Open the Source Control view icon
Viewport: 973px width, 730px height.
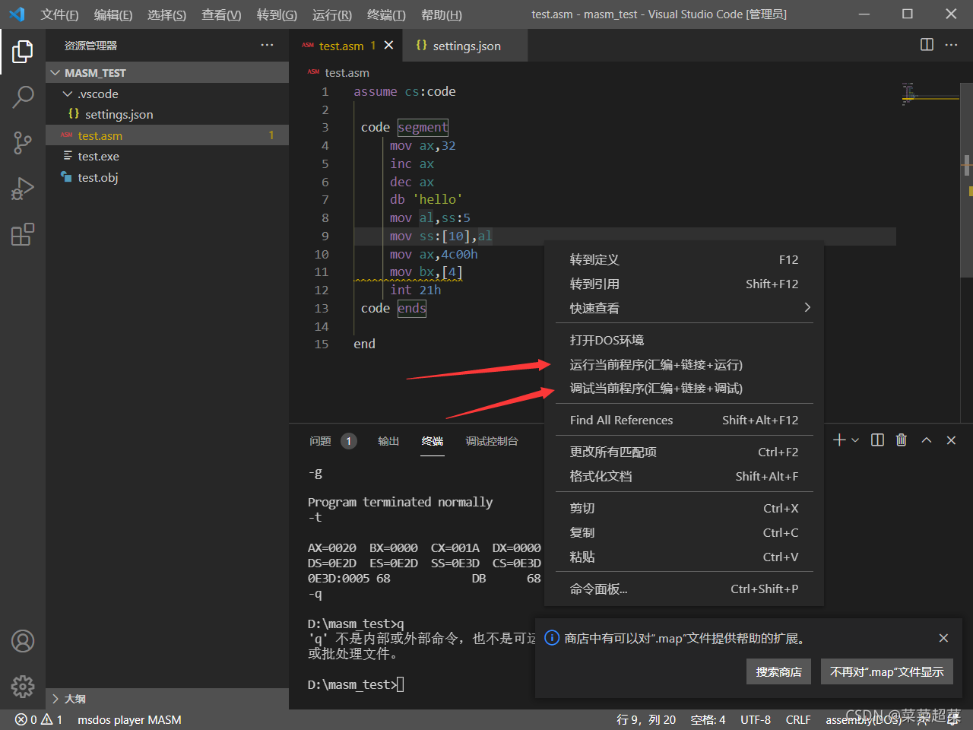pyautogui.click(x=23, y=142)
